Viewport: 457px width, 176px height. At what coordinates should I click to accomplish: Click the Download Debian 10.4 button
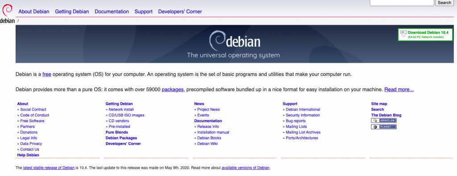[x=425, y=35]
